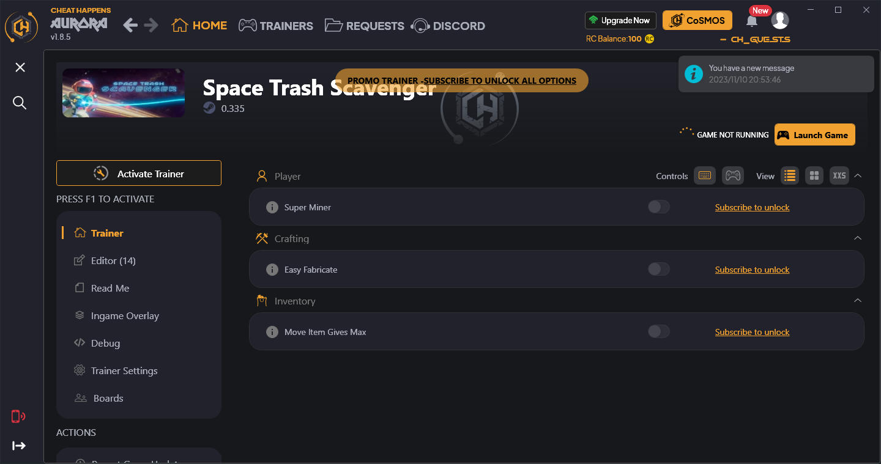Click Subscribe to unlock for Super Miner

click(x=752, y=207)
